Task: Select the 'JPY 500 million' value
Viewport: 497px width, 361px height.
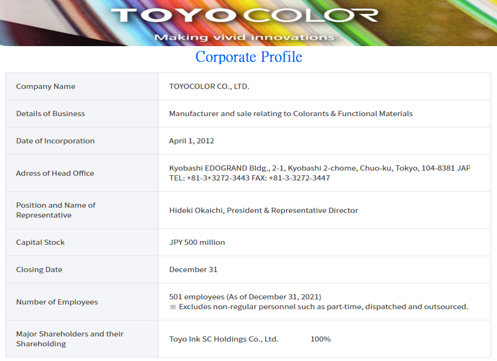Action: [197, 242]
